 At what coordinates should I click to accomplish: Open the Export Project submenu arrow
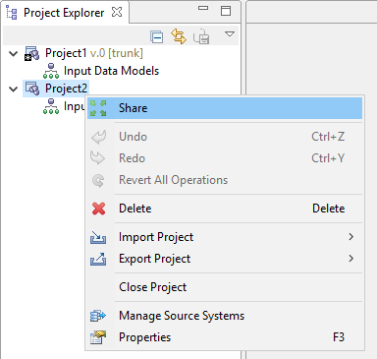(x=351, y=259)
